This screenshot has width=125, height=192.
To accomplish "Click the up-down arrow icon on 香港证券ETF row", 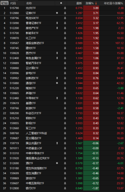I will tap(57, 23).
